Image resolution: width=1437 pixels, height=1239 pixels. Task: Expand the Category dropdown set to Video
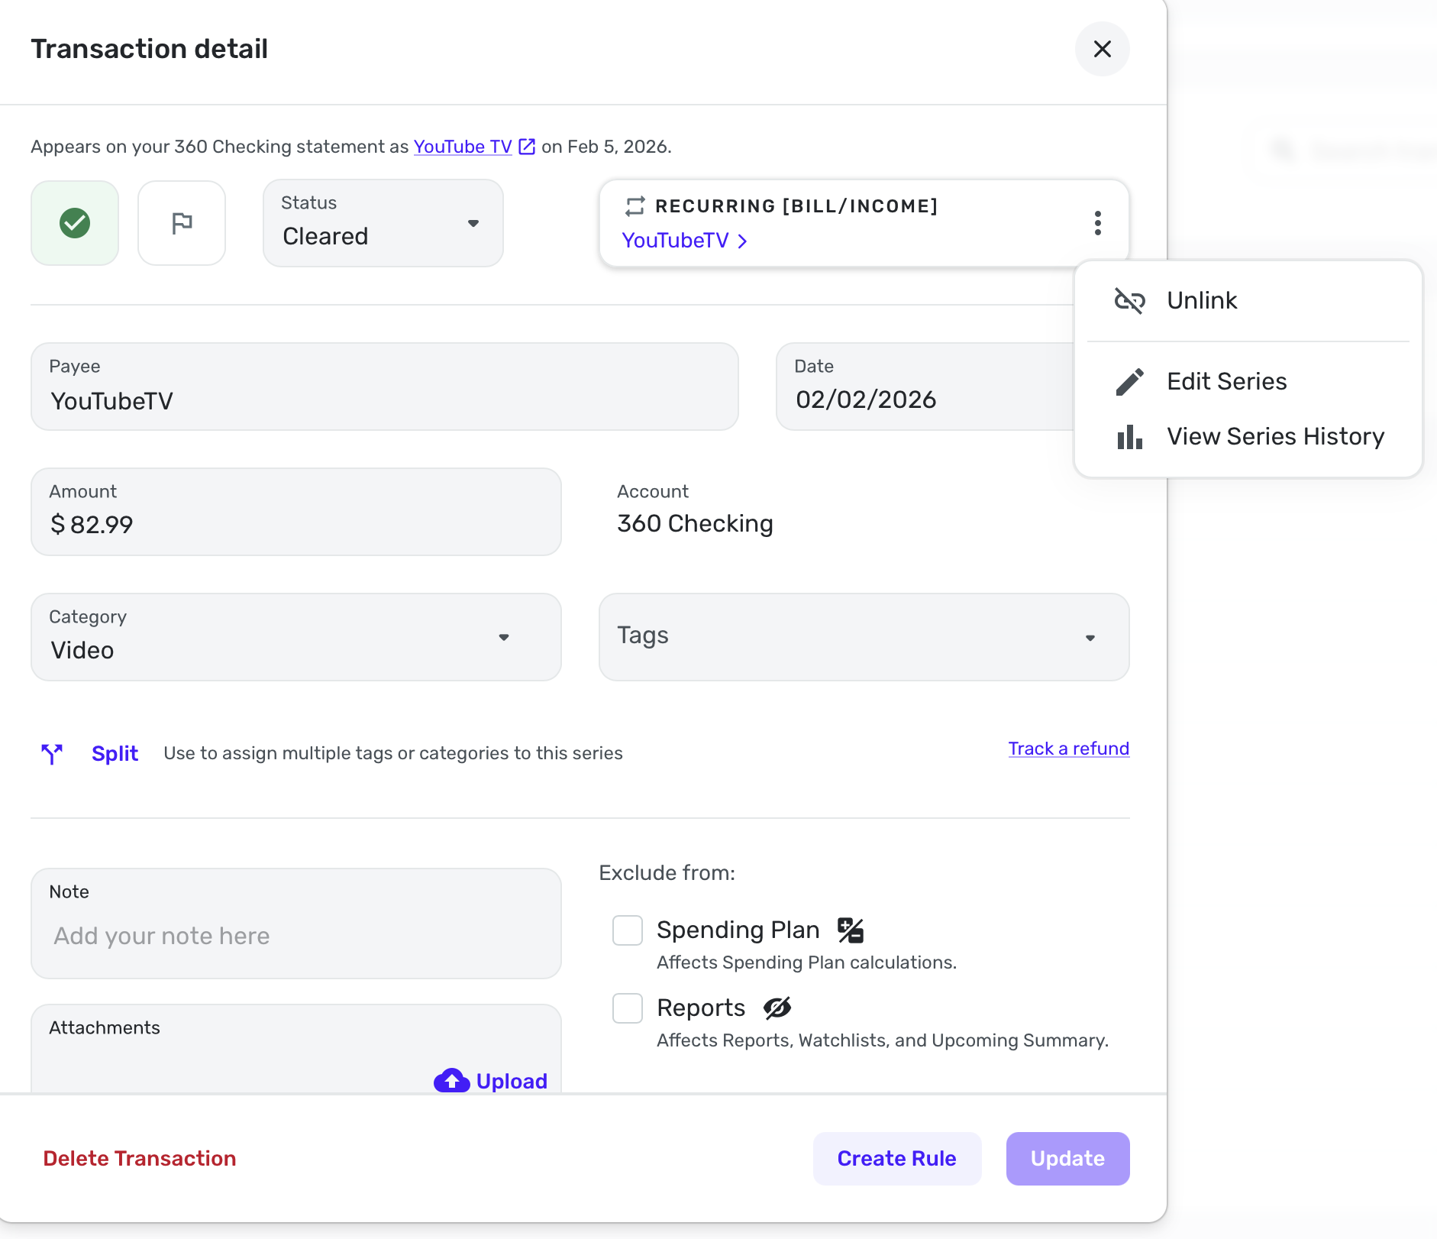[x=295, y=637]
